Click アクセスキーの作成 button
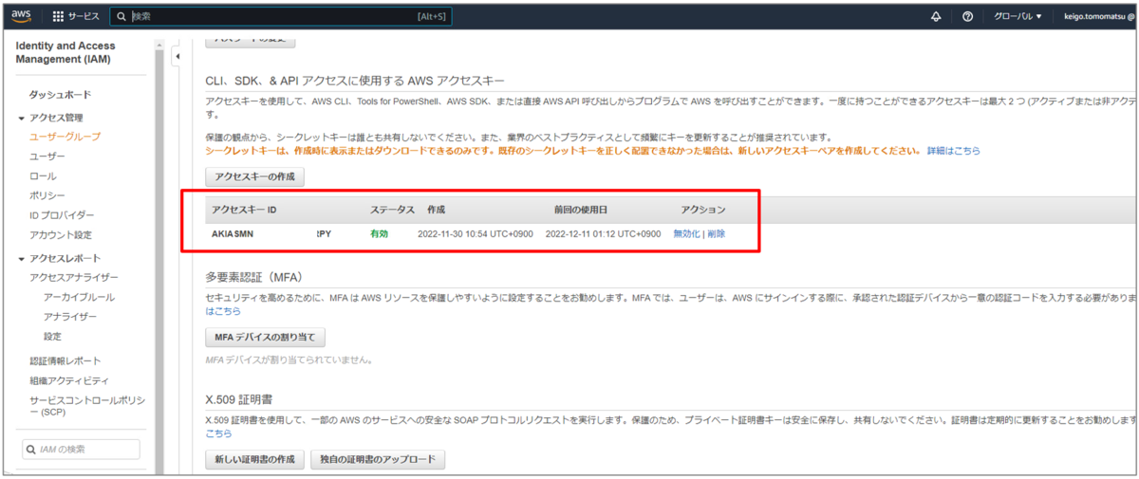The width and height of the screenshot is (1139, 479). click(x=255, y=176)
